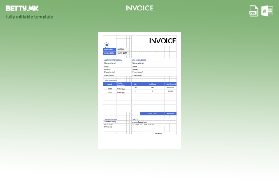Click the large INVOICE heading in document
Image resolution: width=279 pixels, height=181 pixels.
coord(162,41)
